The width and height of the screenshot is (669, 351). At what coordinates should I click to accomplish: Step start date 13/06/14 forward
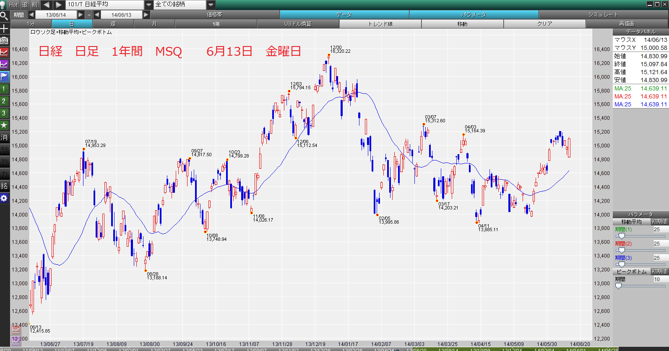pyautogui.click(x=81, y=15)
